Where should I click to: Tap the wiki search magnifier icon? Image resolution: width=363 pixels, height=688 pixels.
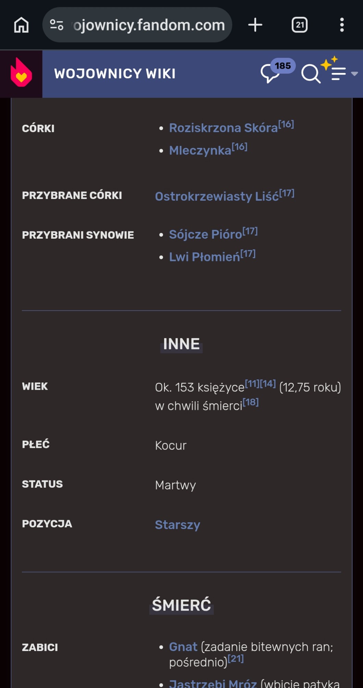tap(311, 74)
